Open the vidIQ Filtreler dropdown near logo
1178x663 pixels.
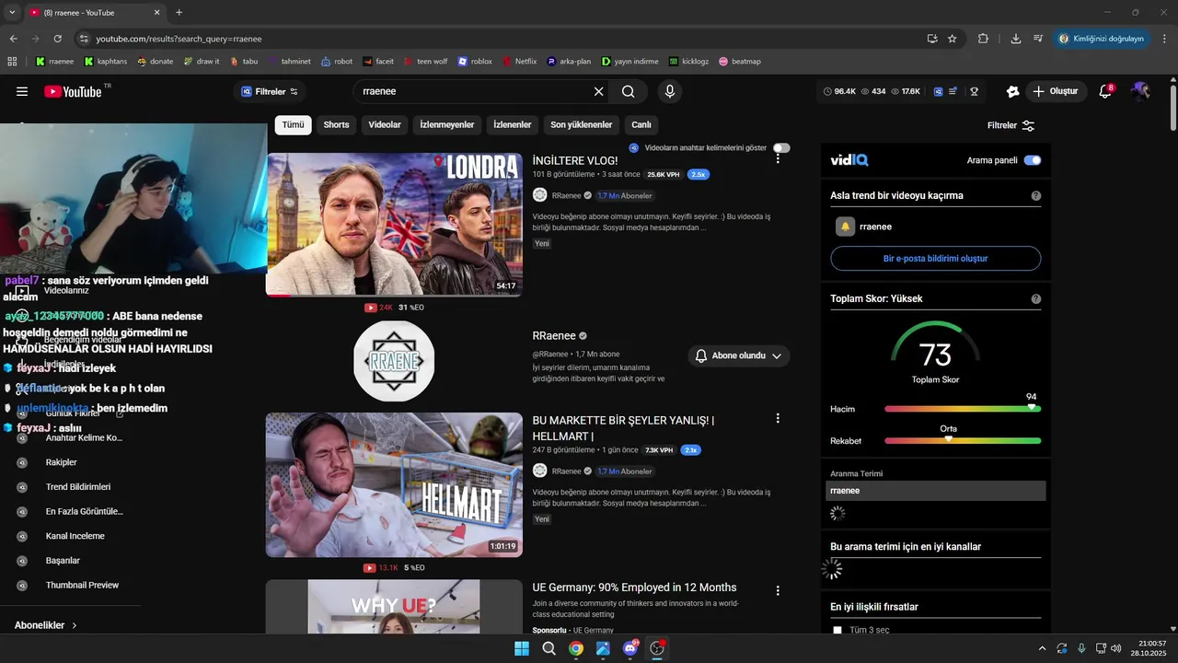(270, 91)
